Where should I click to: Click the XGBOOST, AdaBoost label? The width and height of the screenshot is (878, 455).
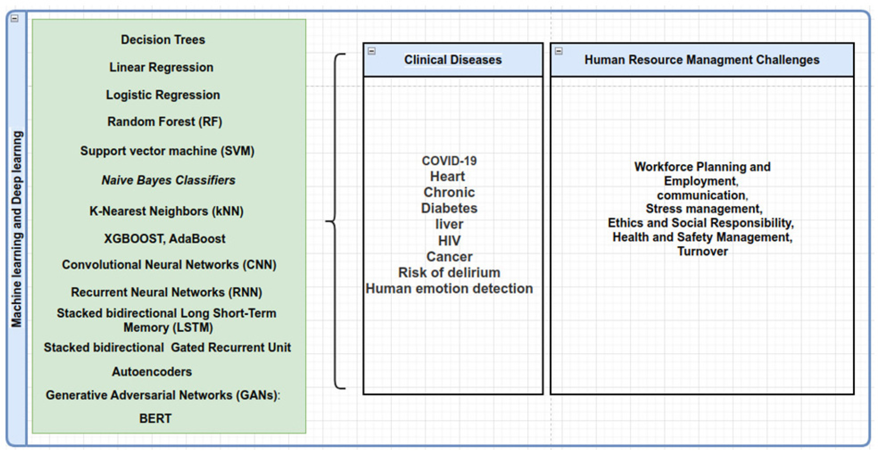165,239
